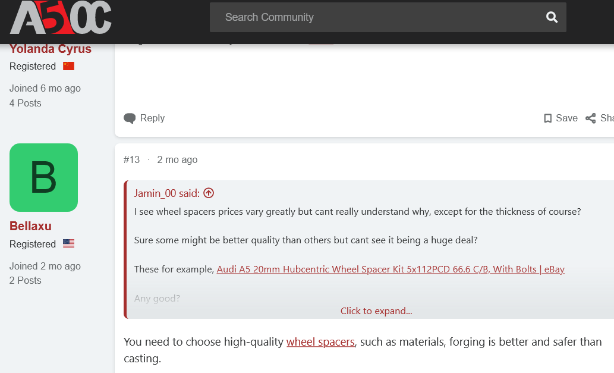Open Yolanda Cyrus's profile
Image resolution: width=614 pixels, height=373 pixels.
click(x=51, y=49)
